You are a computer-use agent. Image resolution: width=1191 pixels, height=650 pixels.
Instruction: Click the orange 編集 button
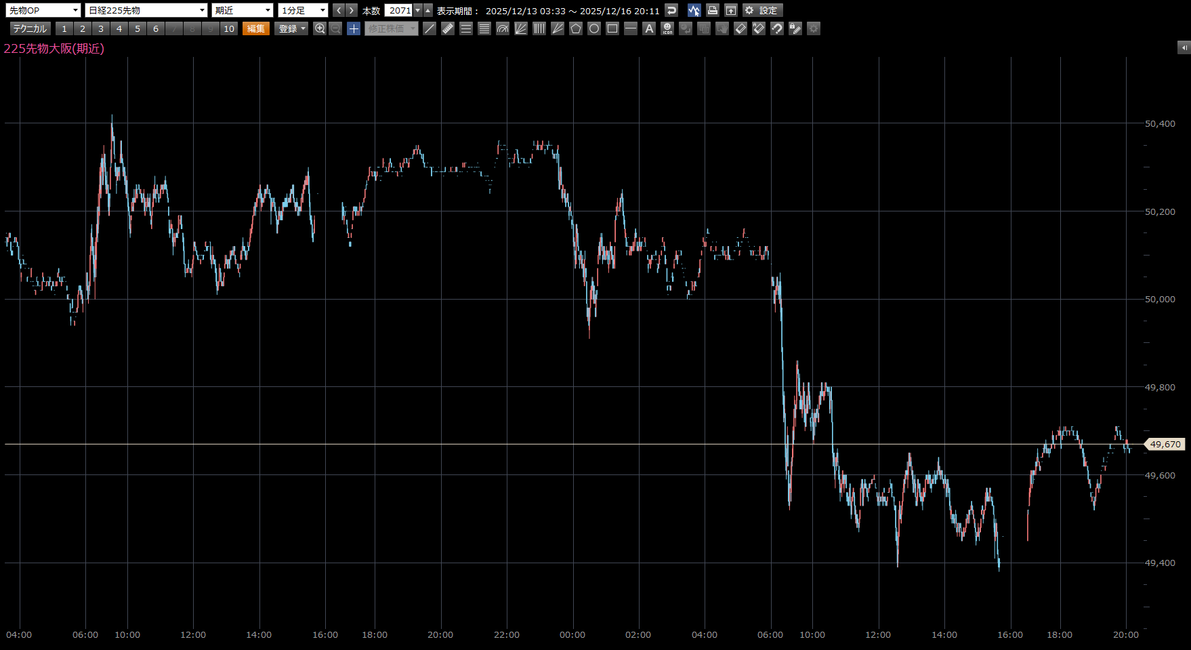[256, 28]
